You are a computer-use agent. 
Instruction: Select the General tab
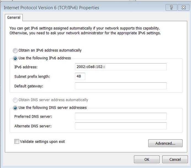(14, 17)
